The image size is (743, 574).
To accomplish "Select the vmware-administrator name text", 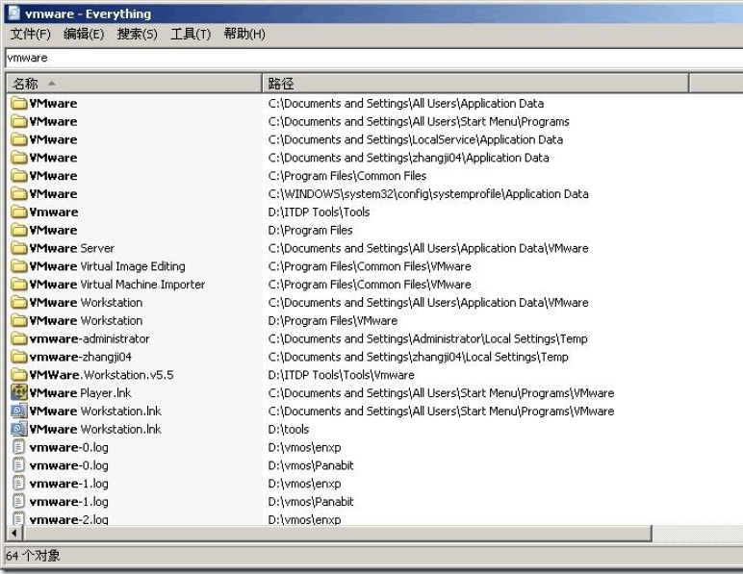I will [x=90, y=338].
